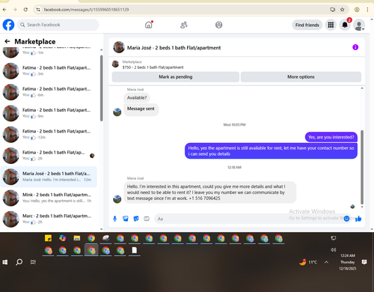Record a voice clip with microphone icon
The image size is (374, 292).
tap(114, 219)
